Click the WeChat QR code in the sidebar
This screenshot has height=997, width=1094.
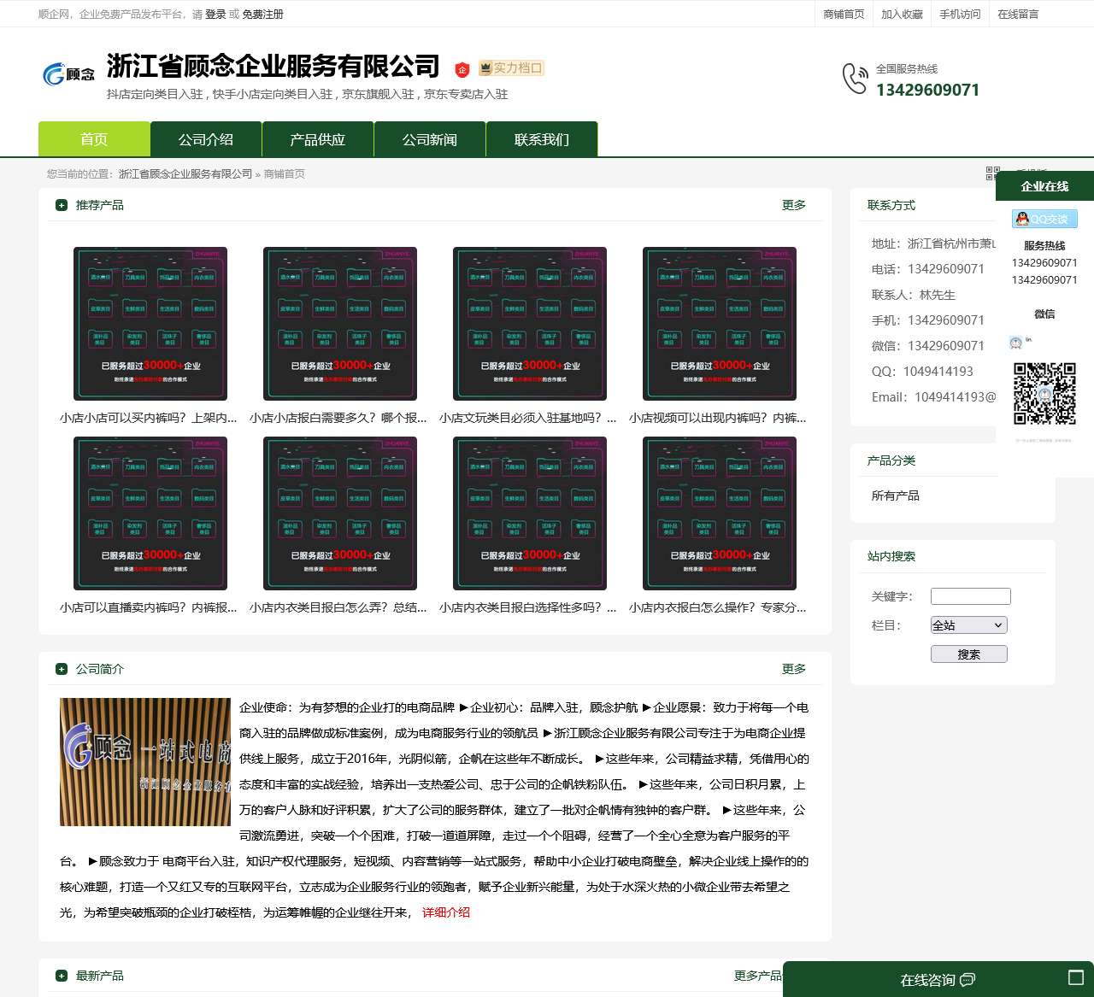pyautogui.click(x=1044, y=395)
